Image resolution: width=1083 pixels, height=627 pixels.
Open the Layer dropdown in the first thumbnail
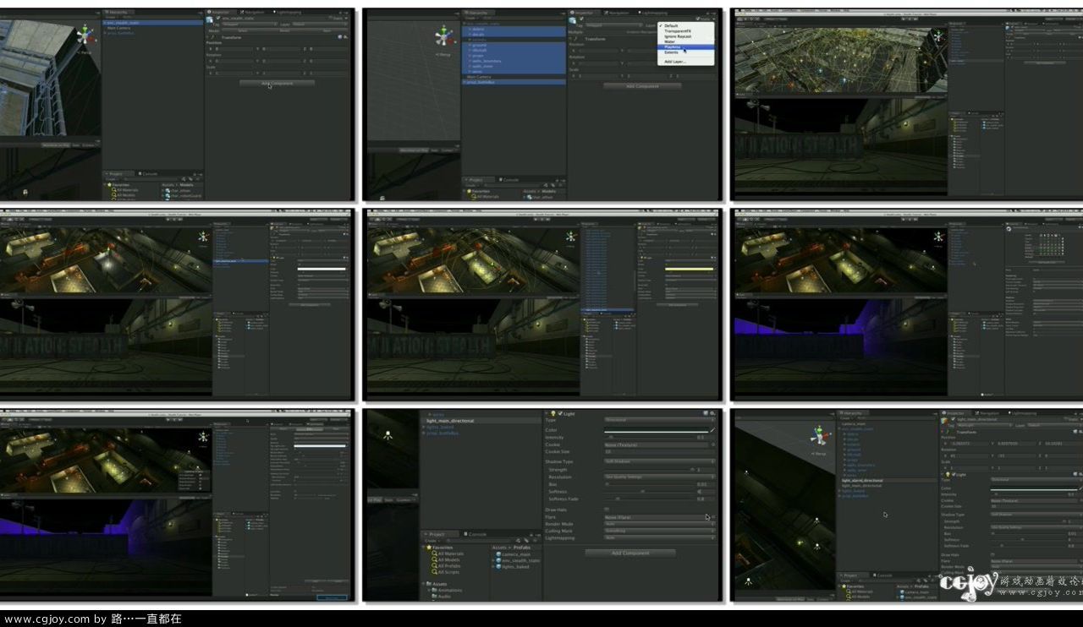click(319, 25)
